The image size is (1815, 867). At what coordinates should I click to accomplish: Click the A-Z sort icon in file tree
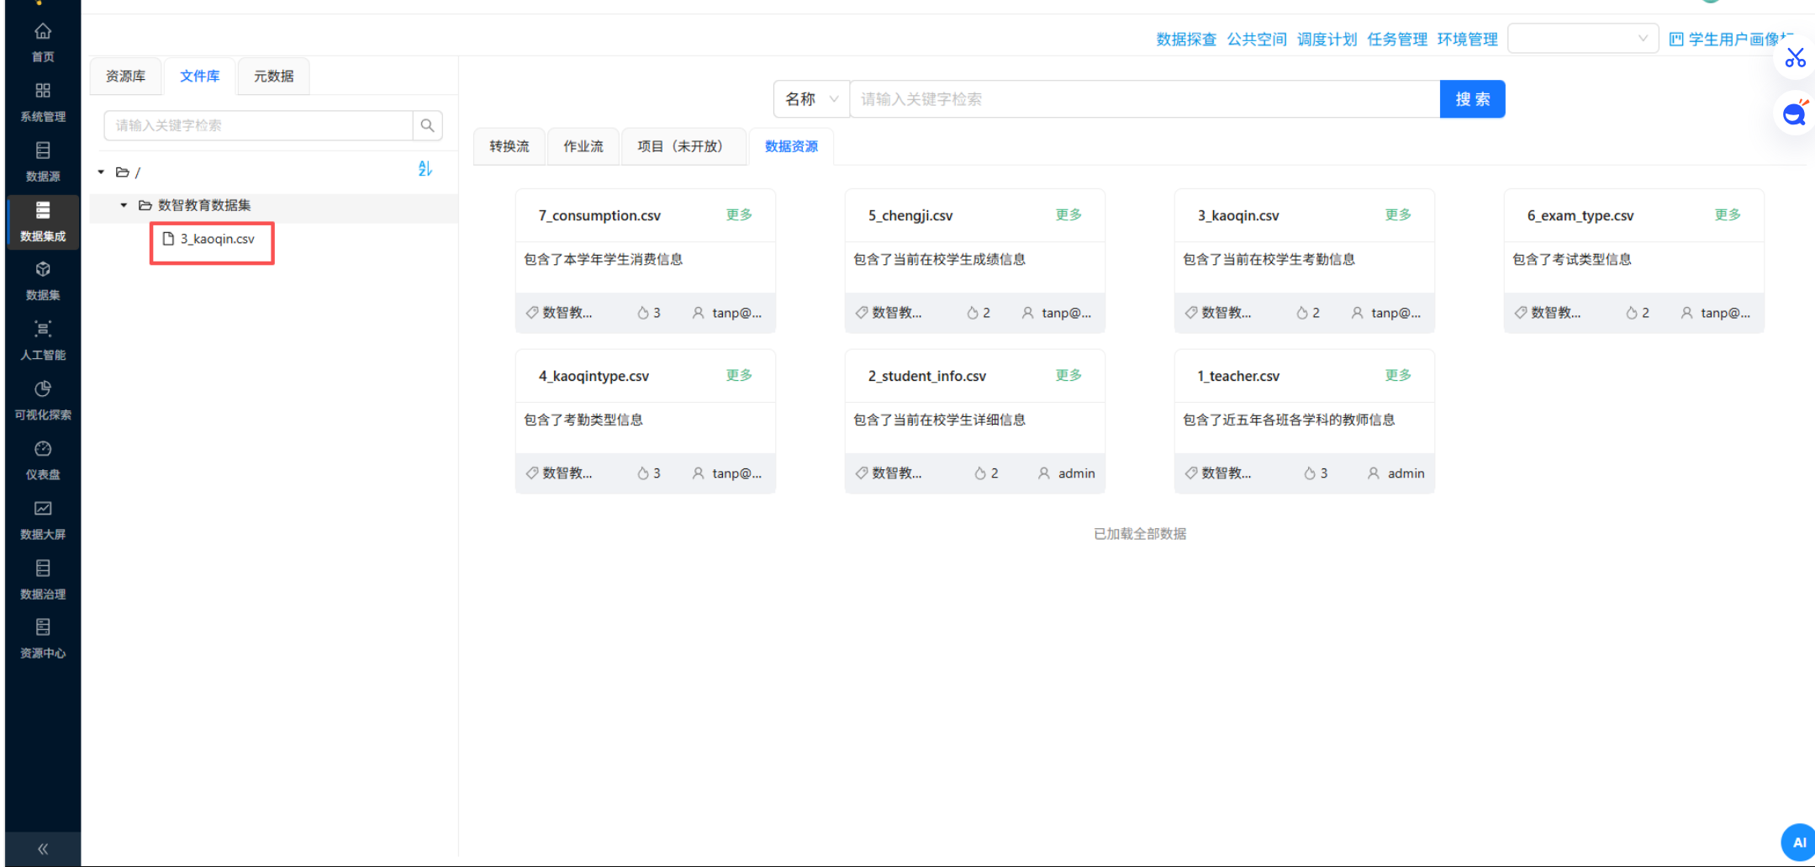point(425,169)
